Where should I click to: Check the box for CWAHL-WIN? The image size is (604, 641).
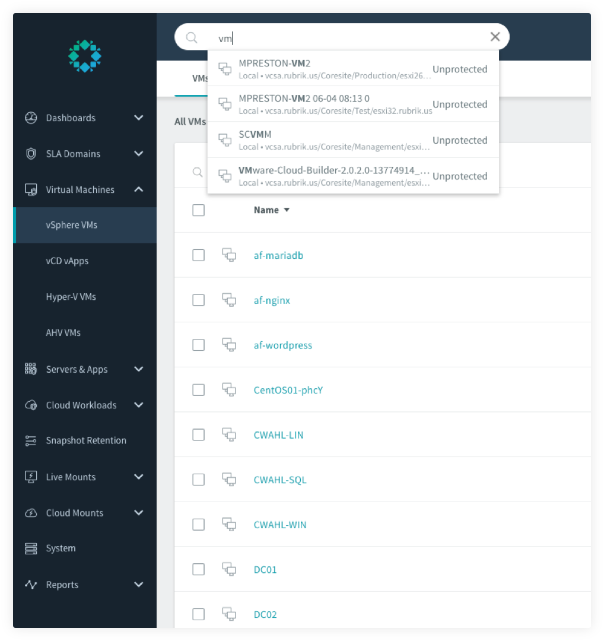point(199,525)
